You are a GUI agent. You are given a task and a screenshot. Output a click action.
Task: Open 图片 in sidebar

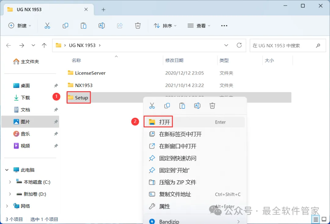tap(30, 122)
